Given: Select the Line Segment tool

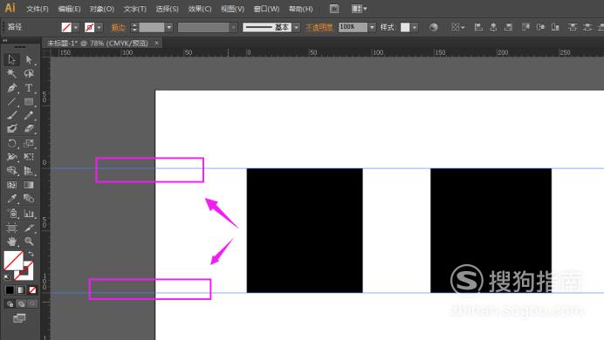Looking at the screenshot, I should pos(11,101).
